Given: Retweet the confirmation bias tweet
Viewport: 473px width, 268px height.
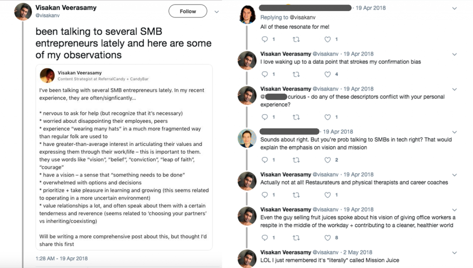Looking at the screenshot, I should (297, 74).
